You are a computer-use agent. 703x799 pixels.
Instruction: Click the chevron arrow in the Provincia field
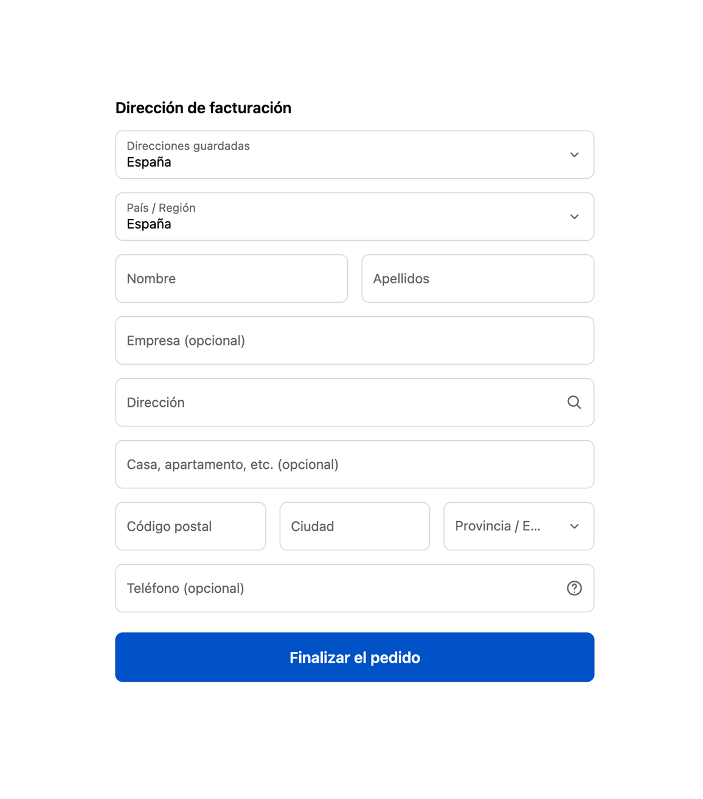click(574, 527)
